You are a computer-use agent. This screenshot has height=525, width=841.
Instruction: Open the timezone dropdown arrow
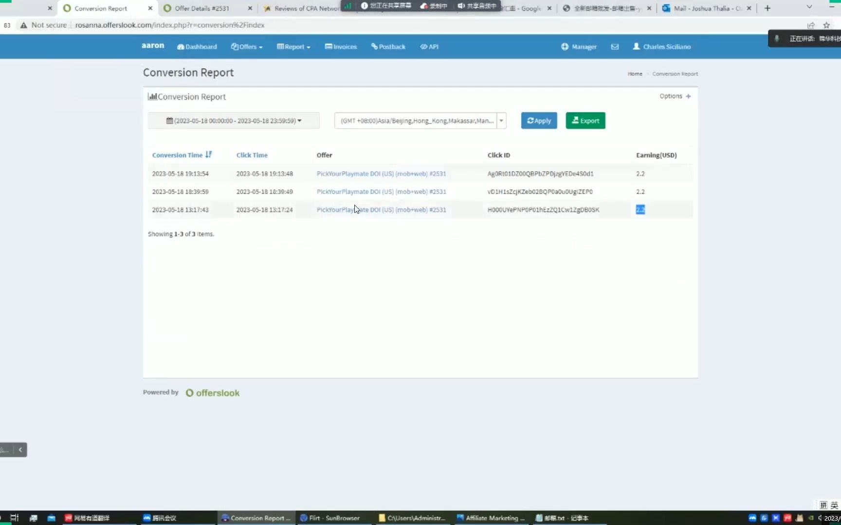pos(501,121)
